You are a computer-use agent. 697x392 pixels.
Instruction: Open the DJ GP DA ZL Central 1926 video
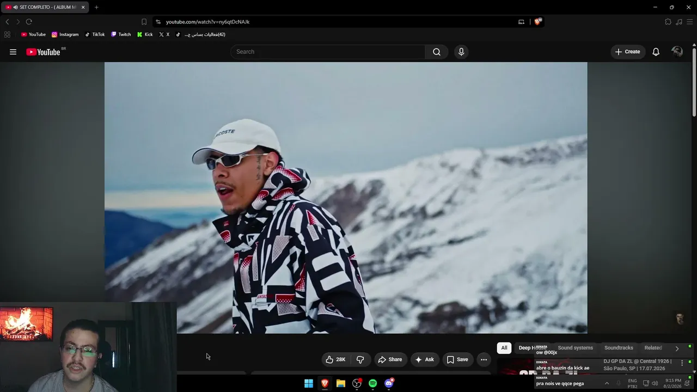click(637, 365)
